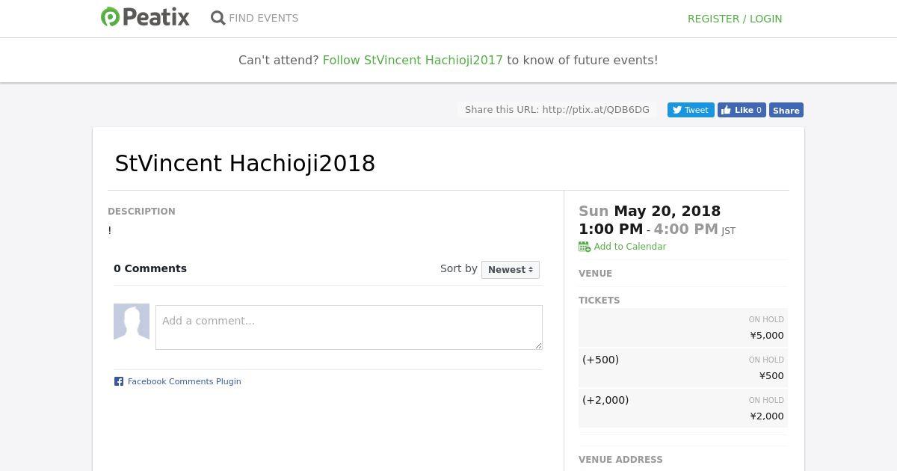Click the Twitter Tweet button
The width and height of the screenshot is (897, 471).
(x=690, y=110)
